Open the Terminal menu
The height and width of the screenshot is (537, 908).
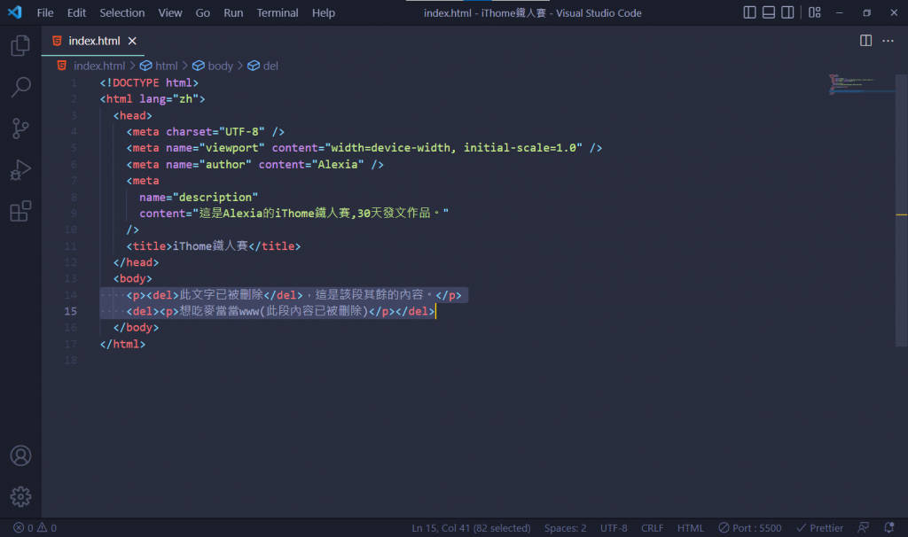278,12
